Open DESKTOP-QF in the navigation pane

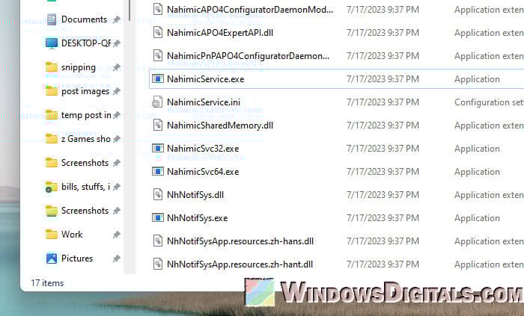click(x=86, y=43)
